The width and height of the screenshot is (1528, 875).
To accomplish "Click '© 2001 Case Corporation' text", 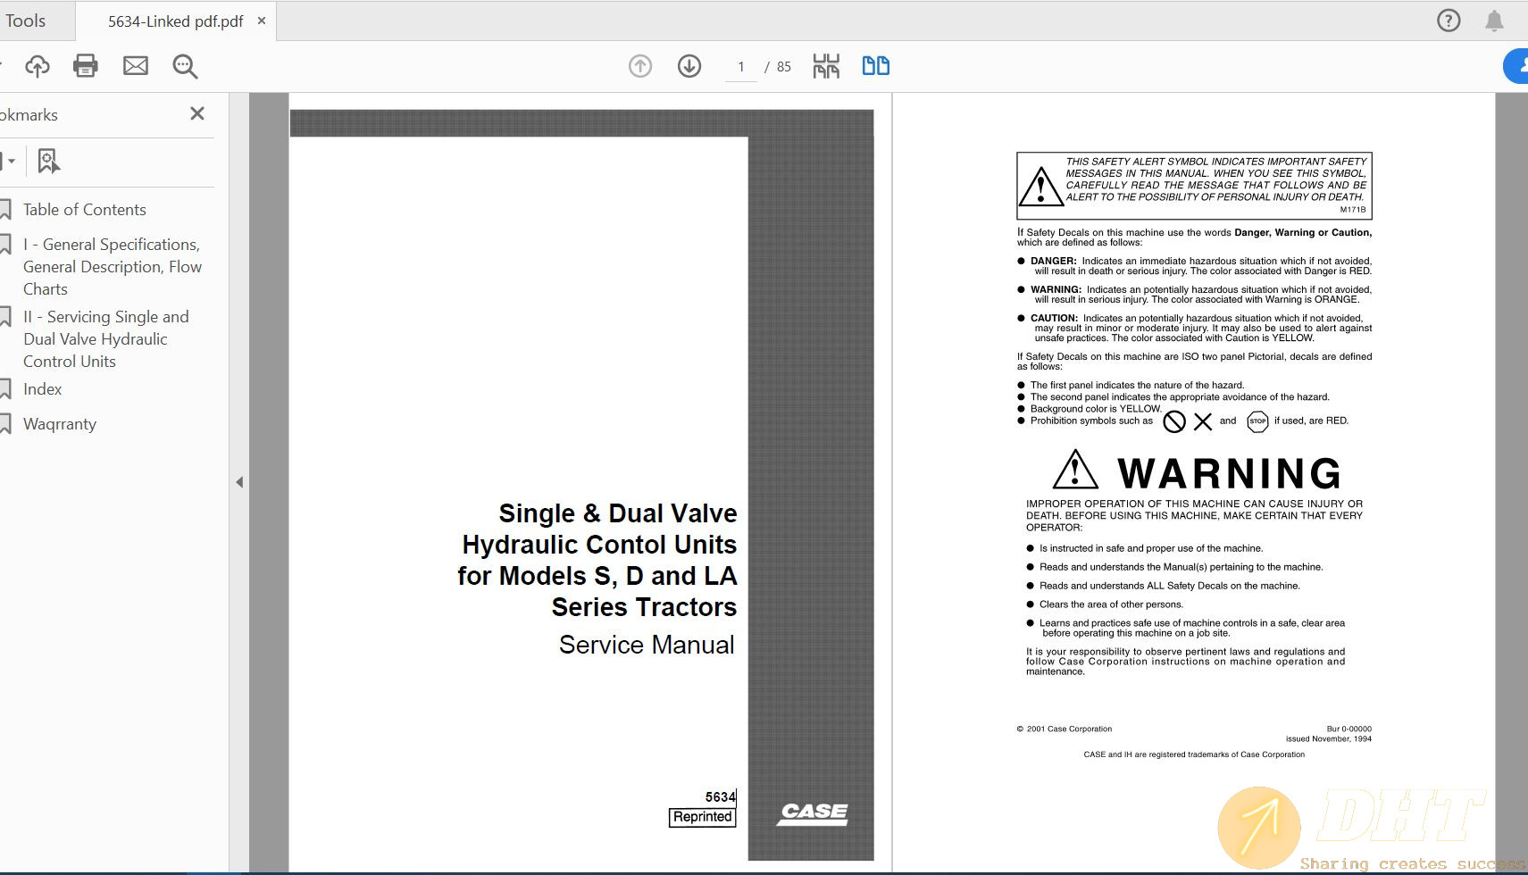I will 1065,729.
